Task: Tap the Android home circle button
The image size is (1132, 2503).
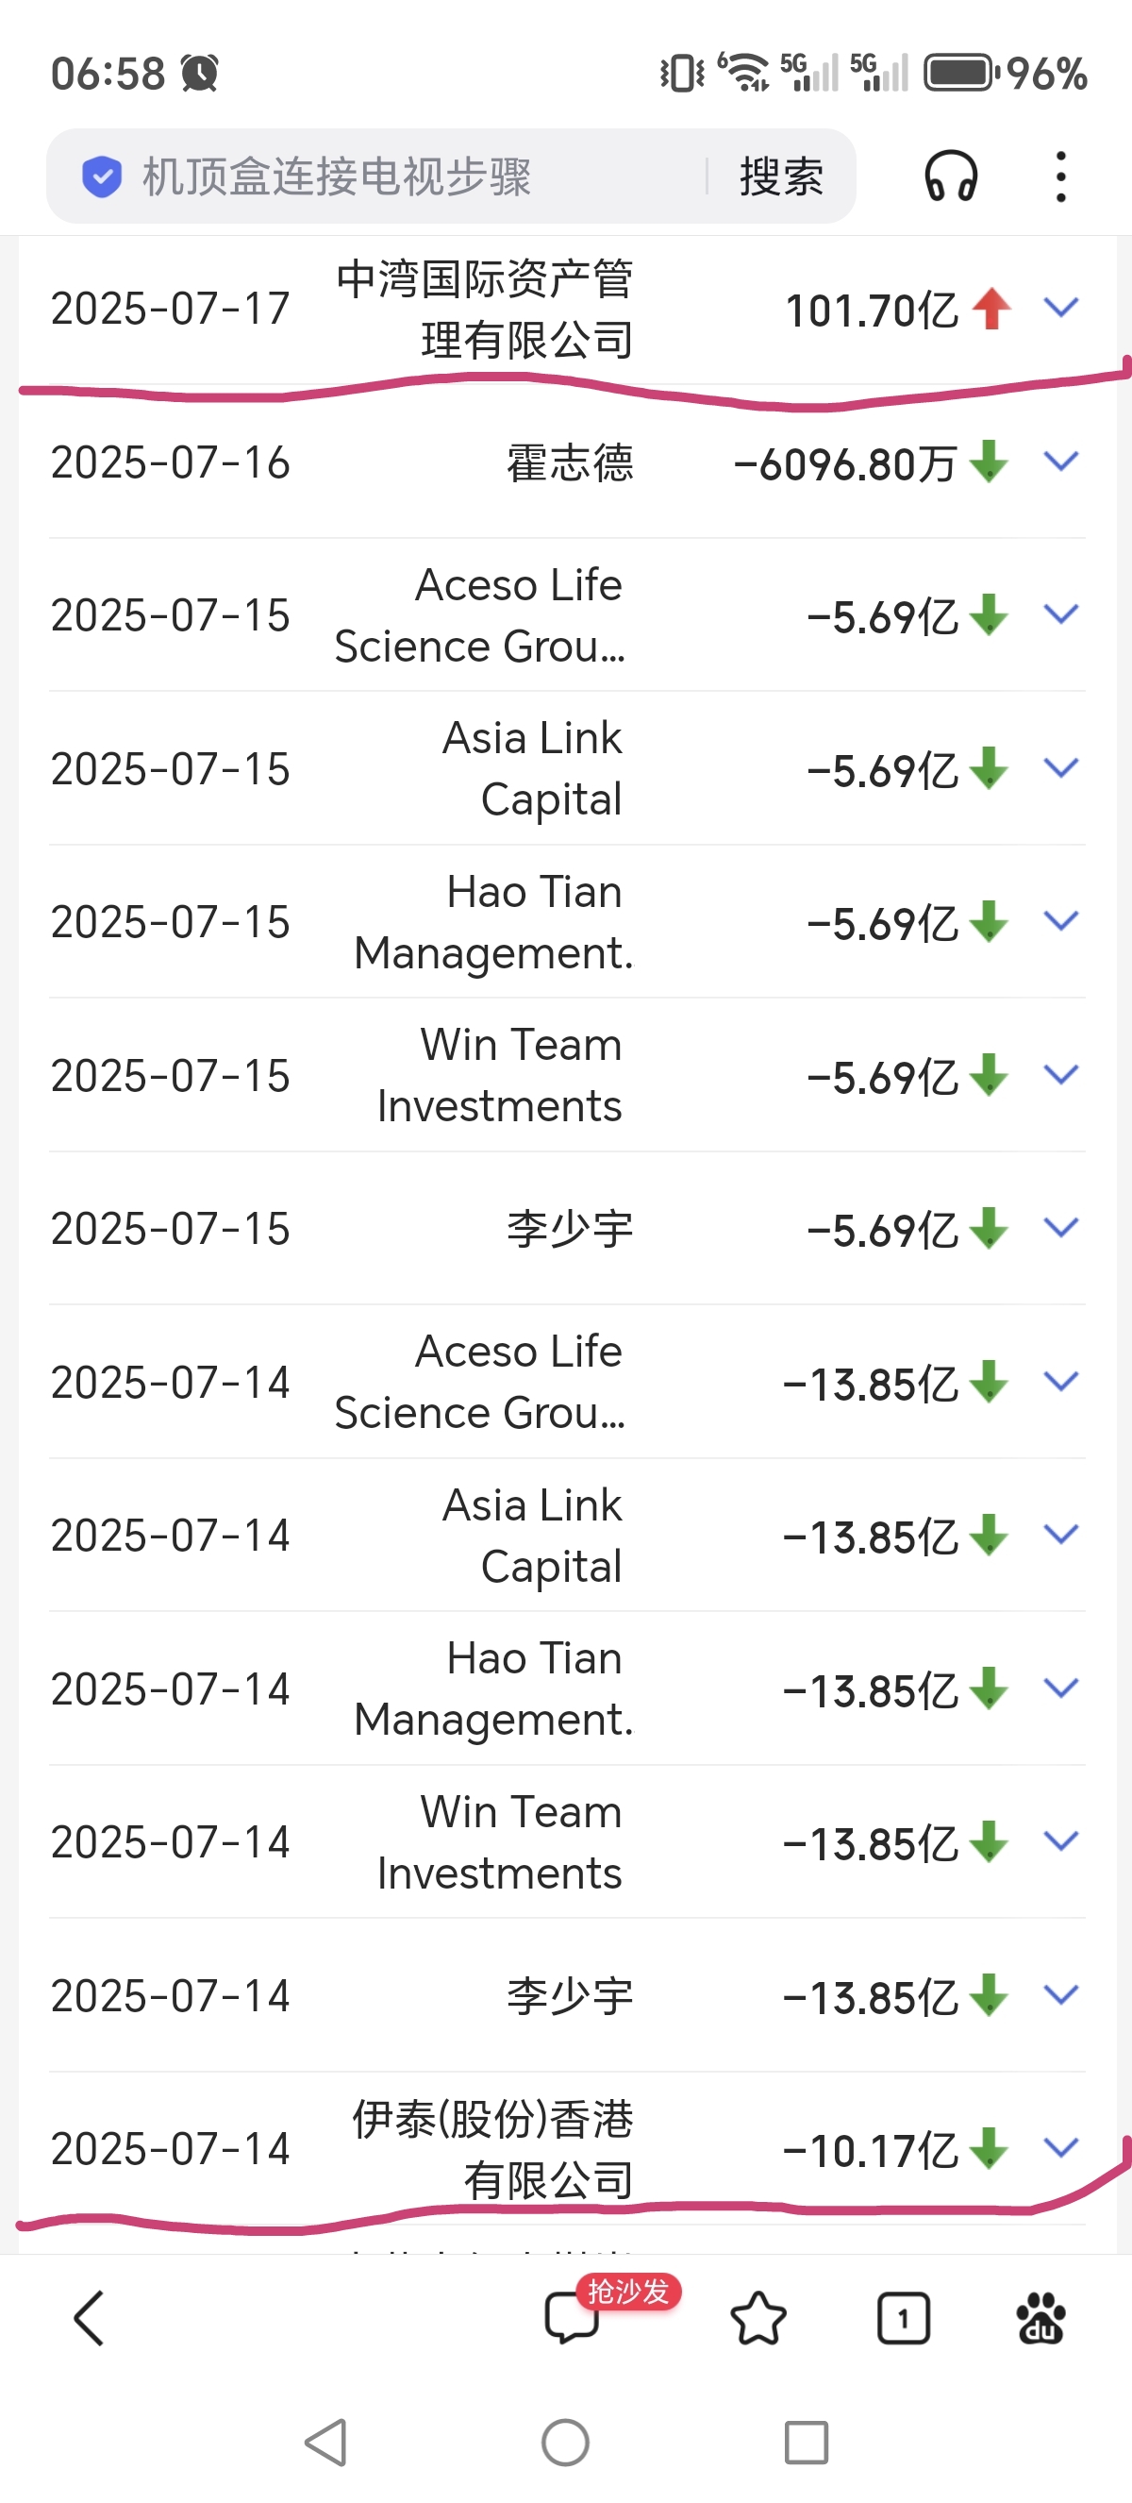Action: [x=565, y=2442]
